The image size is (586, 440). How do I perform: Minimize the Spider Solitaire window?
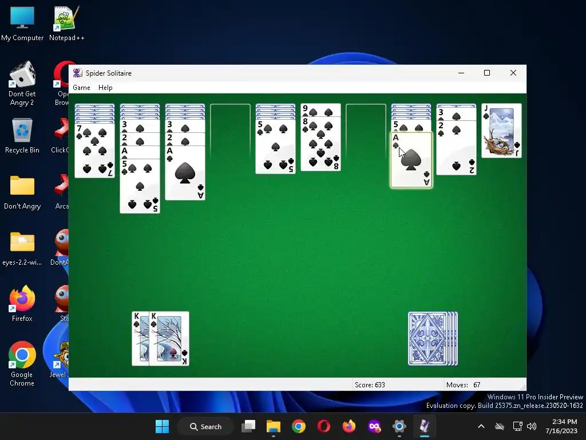point(461,73)
